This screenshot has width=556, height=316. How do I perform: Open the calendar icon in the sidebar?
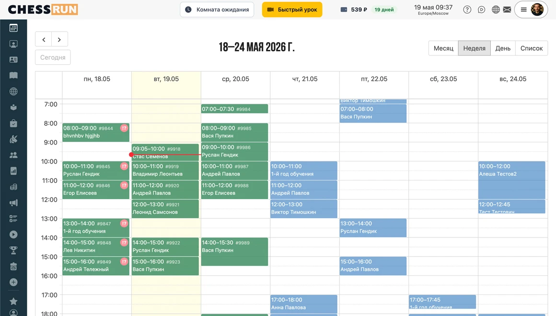[13, 28]
